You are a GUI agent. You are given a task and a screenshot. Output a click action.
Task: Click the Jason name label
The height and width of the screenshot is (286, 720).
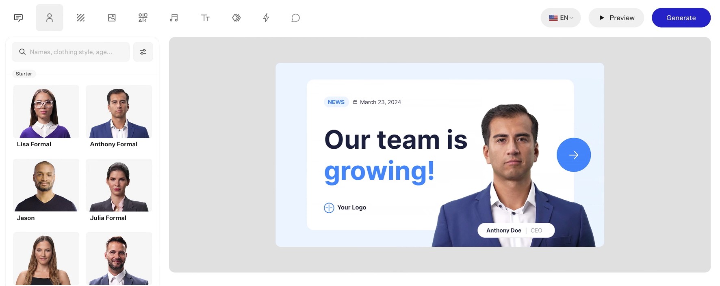point(26,218)
